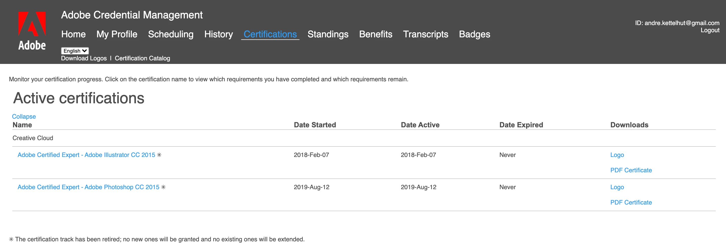726x249 pixels.
Task: Download the PDF Certificate for Photoshop certification
Action: (631, 202)
